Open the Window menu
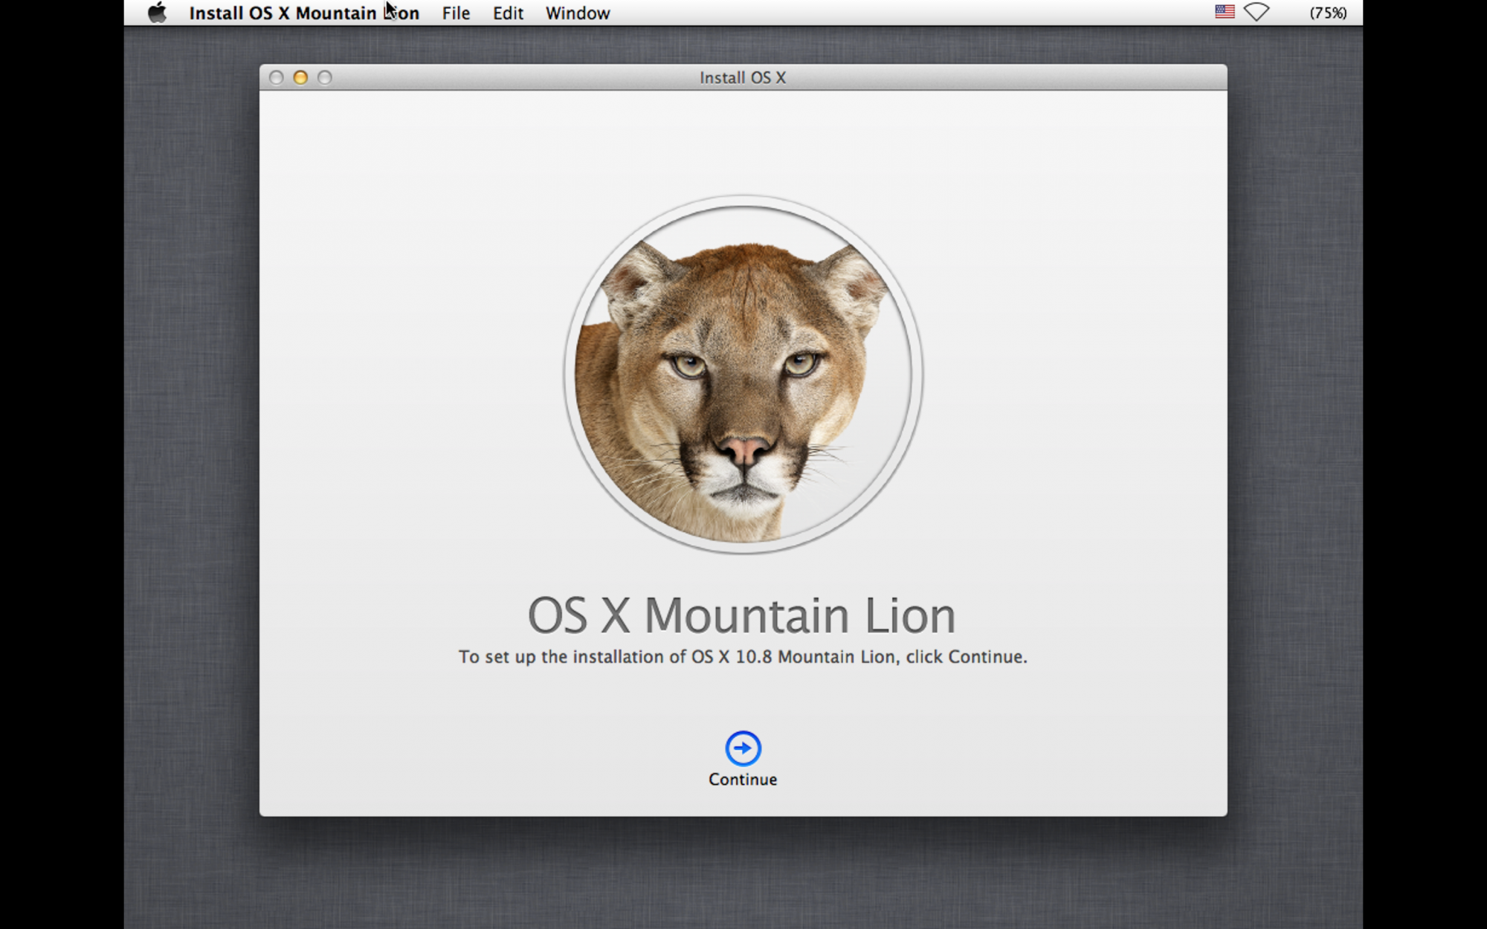The image size is (1487, 929). coord(578,13)
